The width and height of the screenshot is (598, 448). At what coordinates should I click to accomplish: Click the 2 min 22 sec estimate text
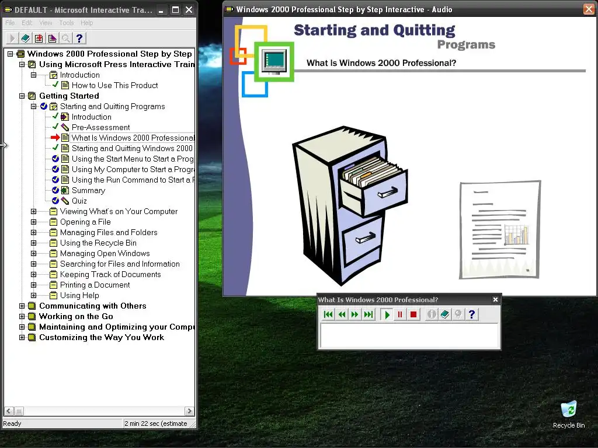pos(155,423)
